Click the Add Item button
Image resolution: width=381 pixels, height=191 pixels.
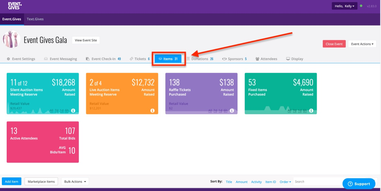tap(12, 182)
